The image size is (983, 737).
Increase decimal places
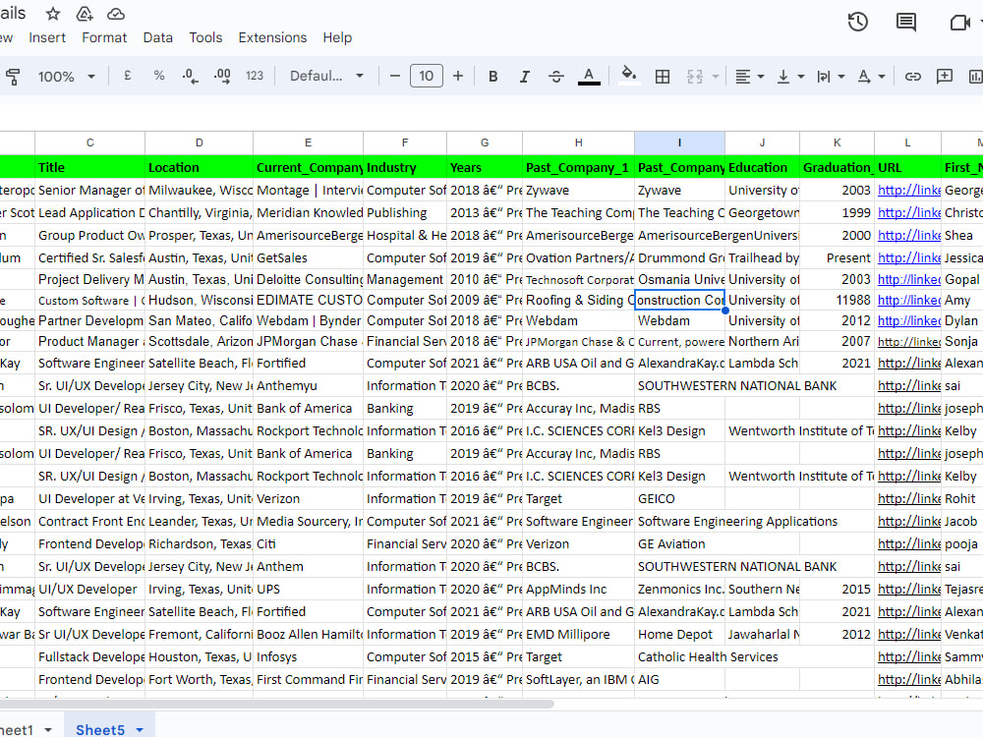coord(222,77)
